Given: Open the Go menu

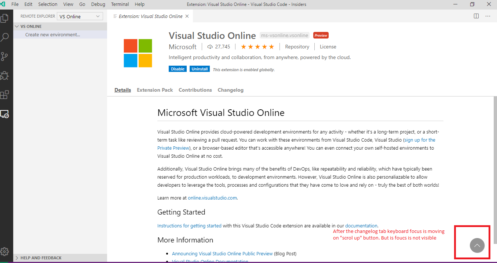Looking at the screenshot, I should (x=82, y=4).
